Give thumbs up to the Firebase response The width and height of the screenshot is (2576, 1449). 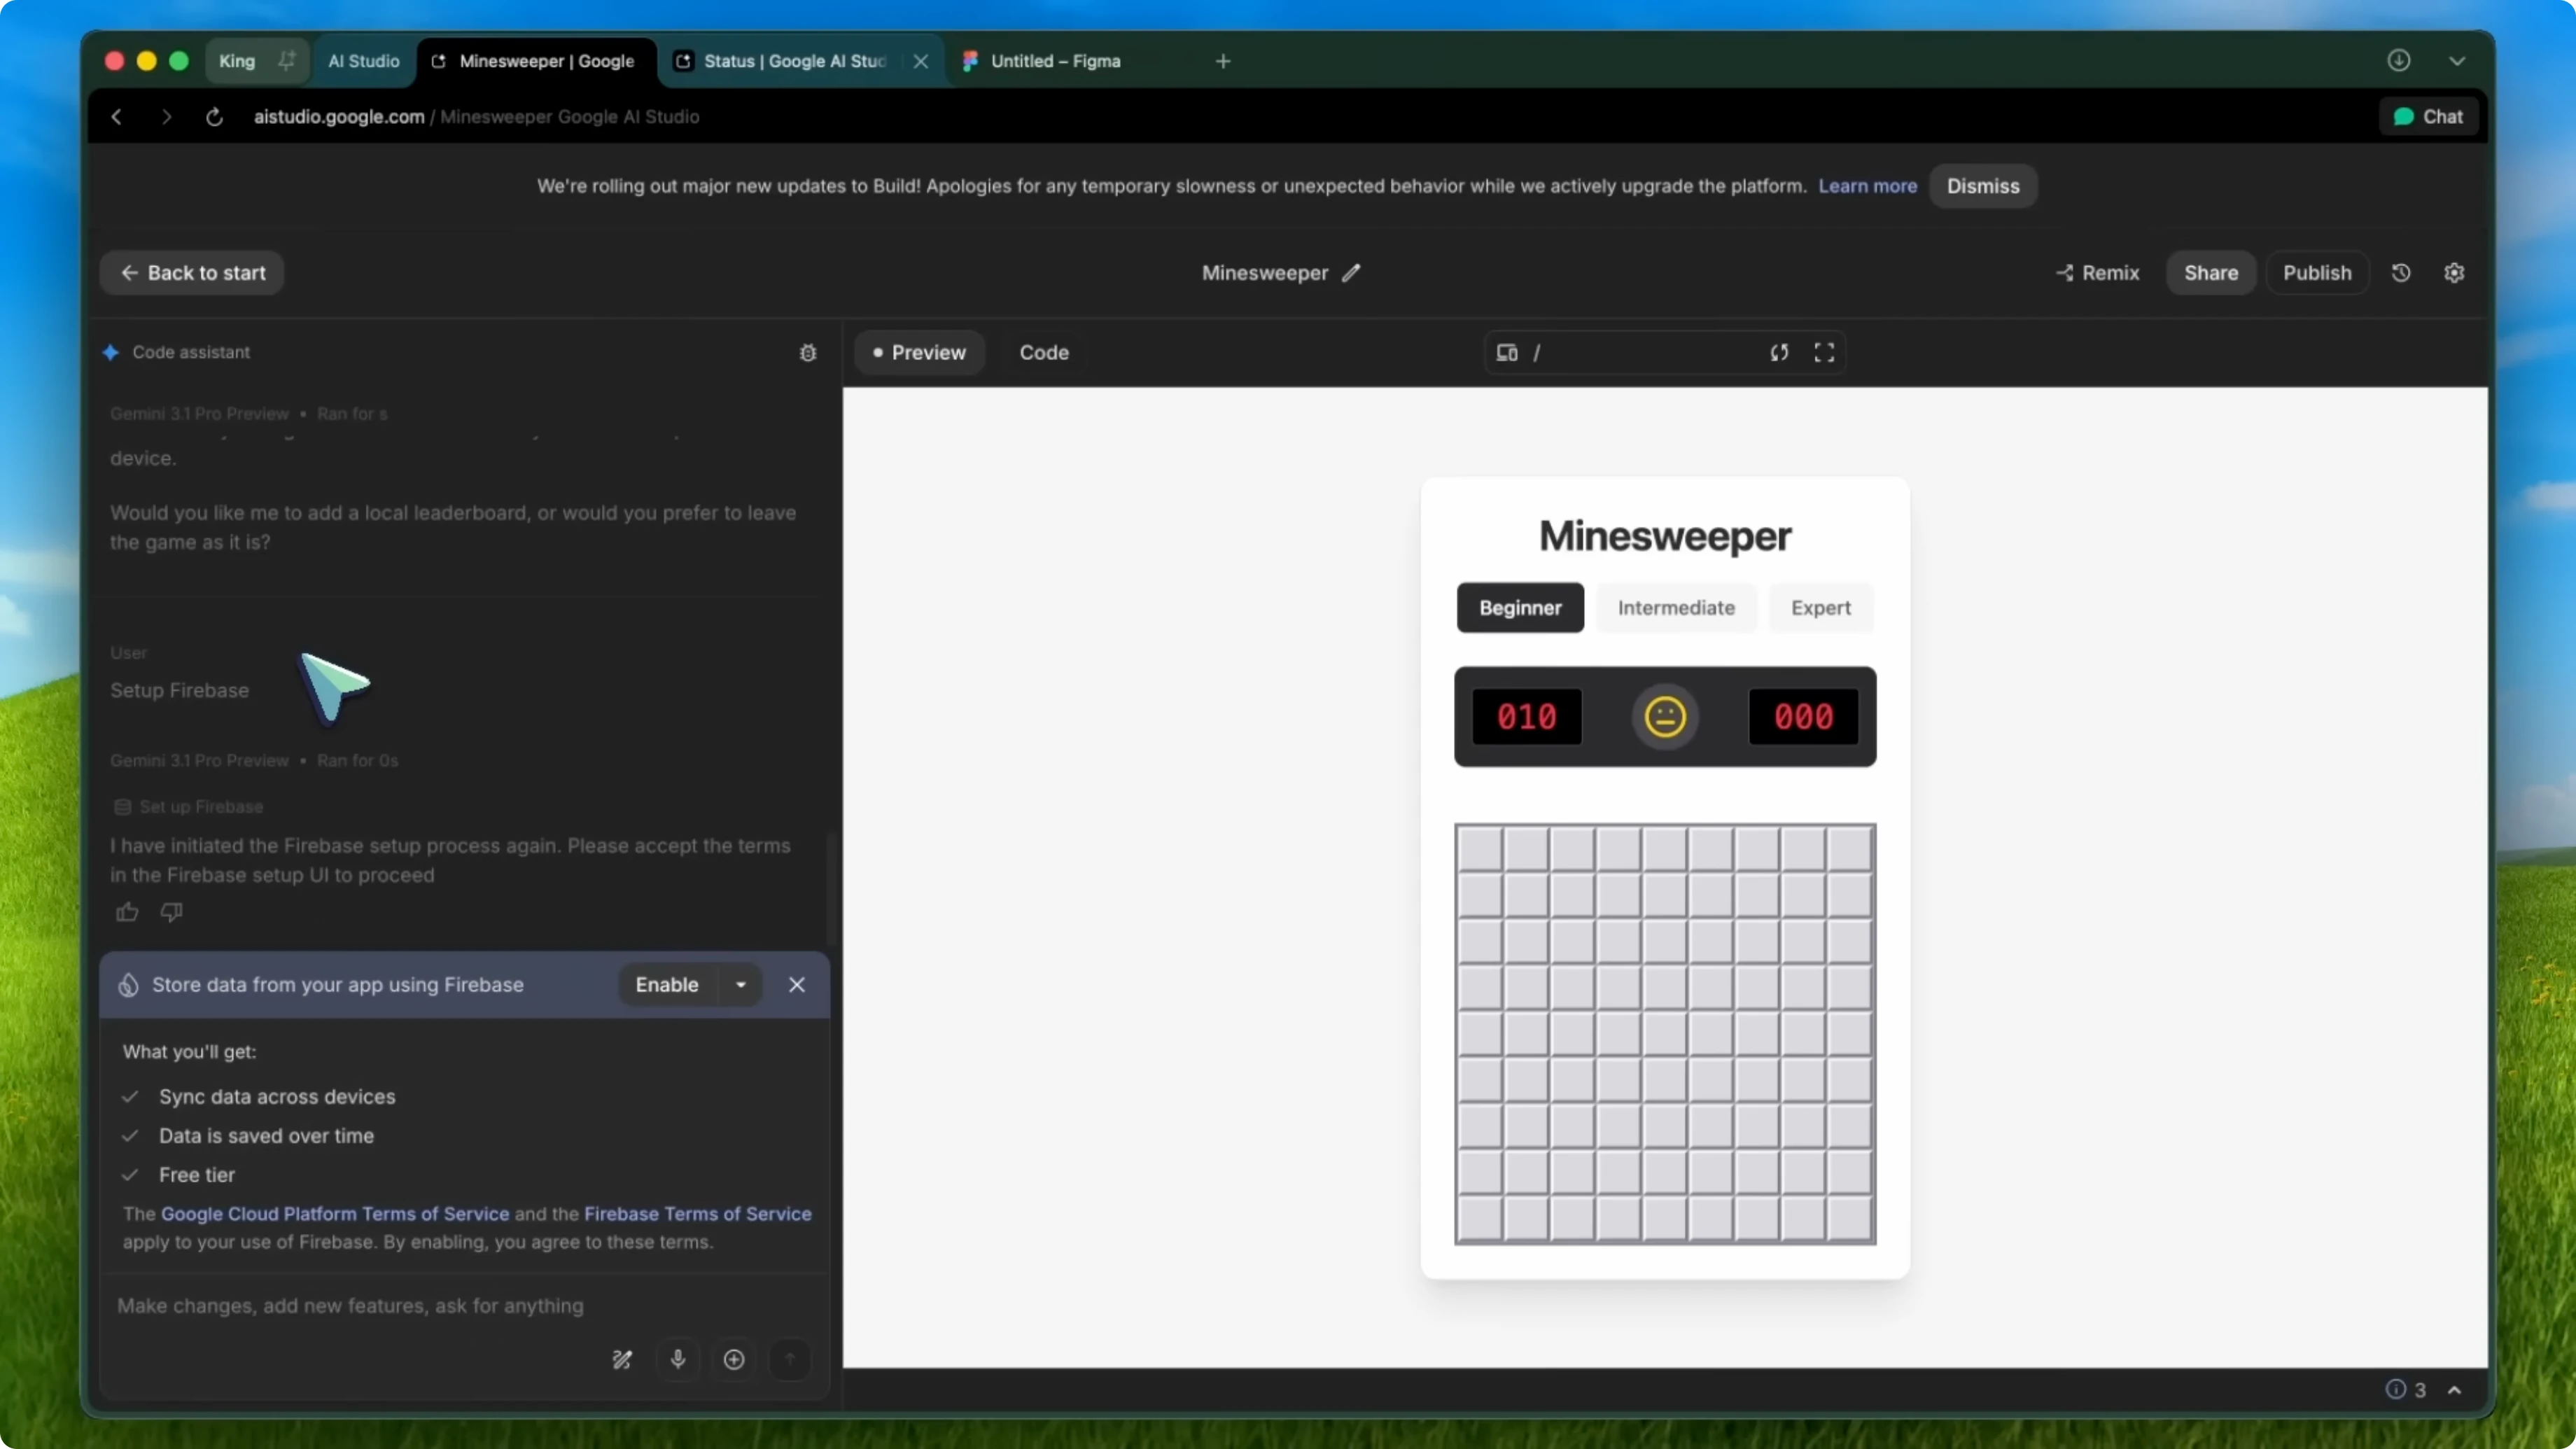[x=126, y=912]
